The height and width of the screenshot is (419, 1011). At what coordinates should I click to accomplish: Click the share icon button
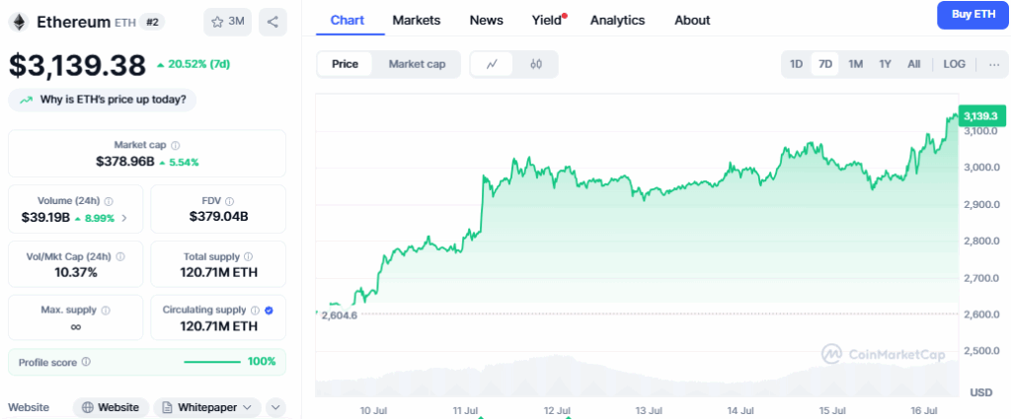click(272, 21)
